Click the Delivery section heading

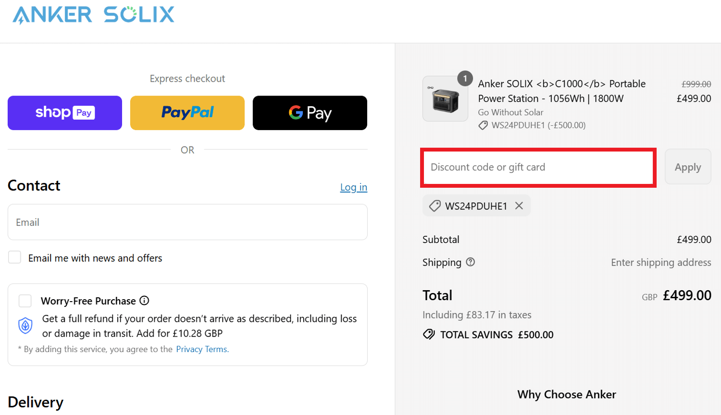point(36,402)
